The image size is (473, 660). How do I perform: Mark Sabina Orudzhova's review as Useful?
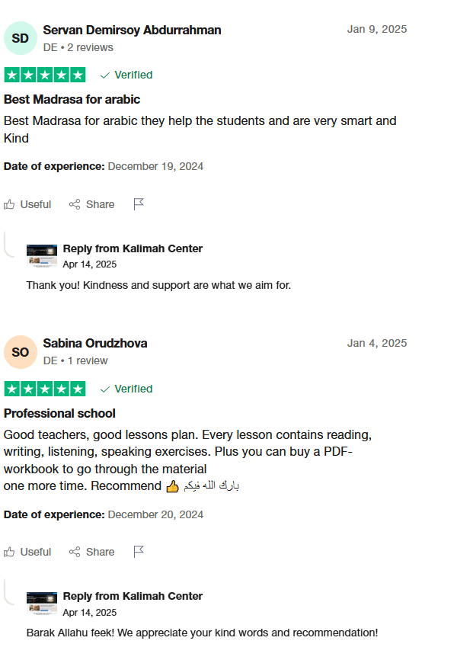click(27, 552)
